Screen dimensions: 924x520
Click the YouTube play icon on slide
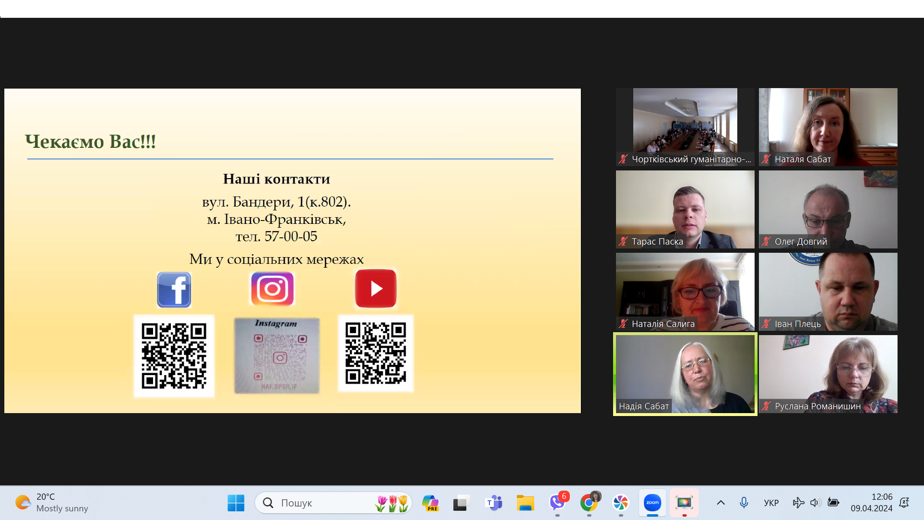pos(376,288)
